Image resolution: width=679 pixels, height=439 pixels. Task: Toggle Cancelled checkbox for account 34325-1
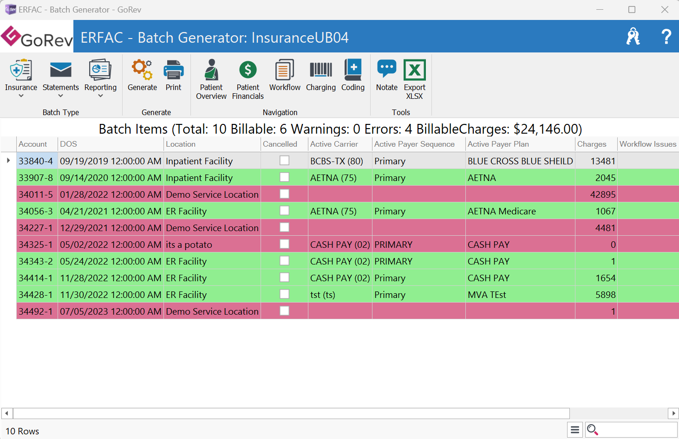point(284,244)
